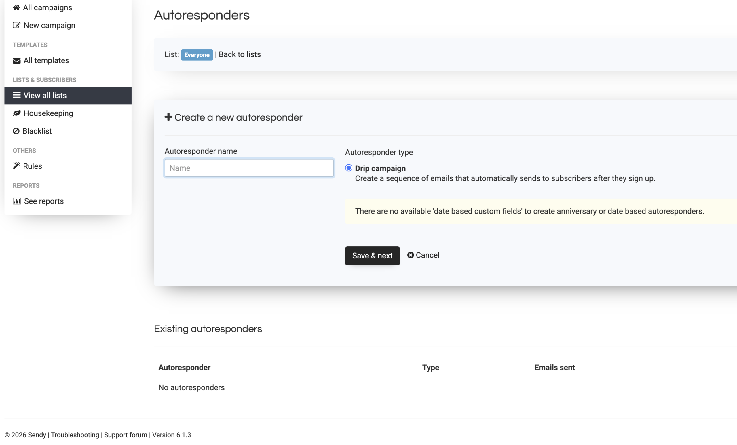The image size is (737, 445).
Task: Click the bar chart icon for See reports
Action: 17,201
